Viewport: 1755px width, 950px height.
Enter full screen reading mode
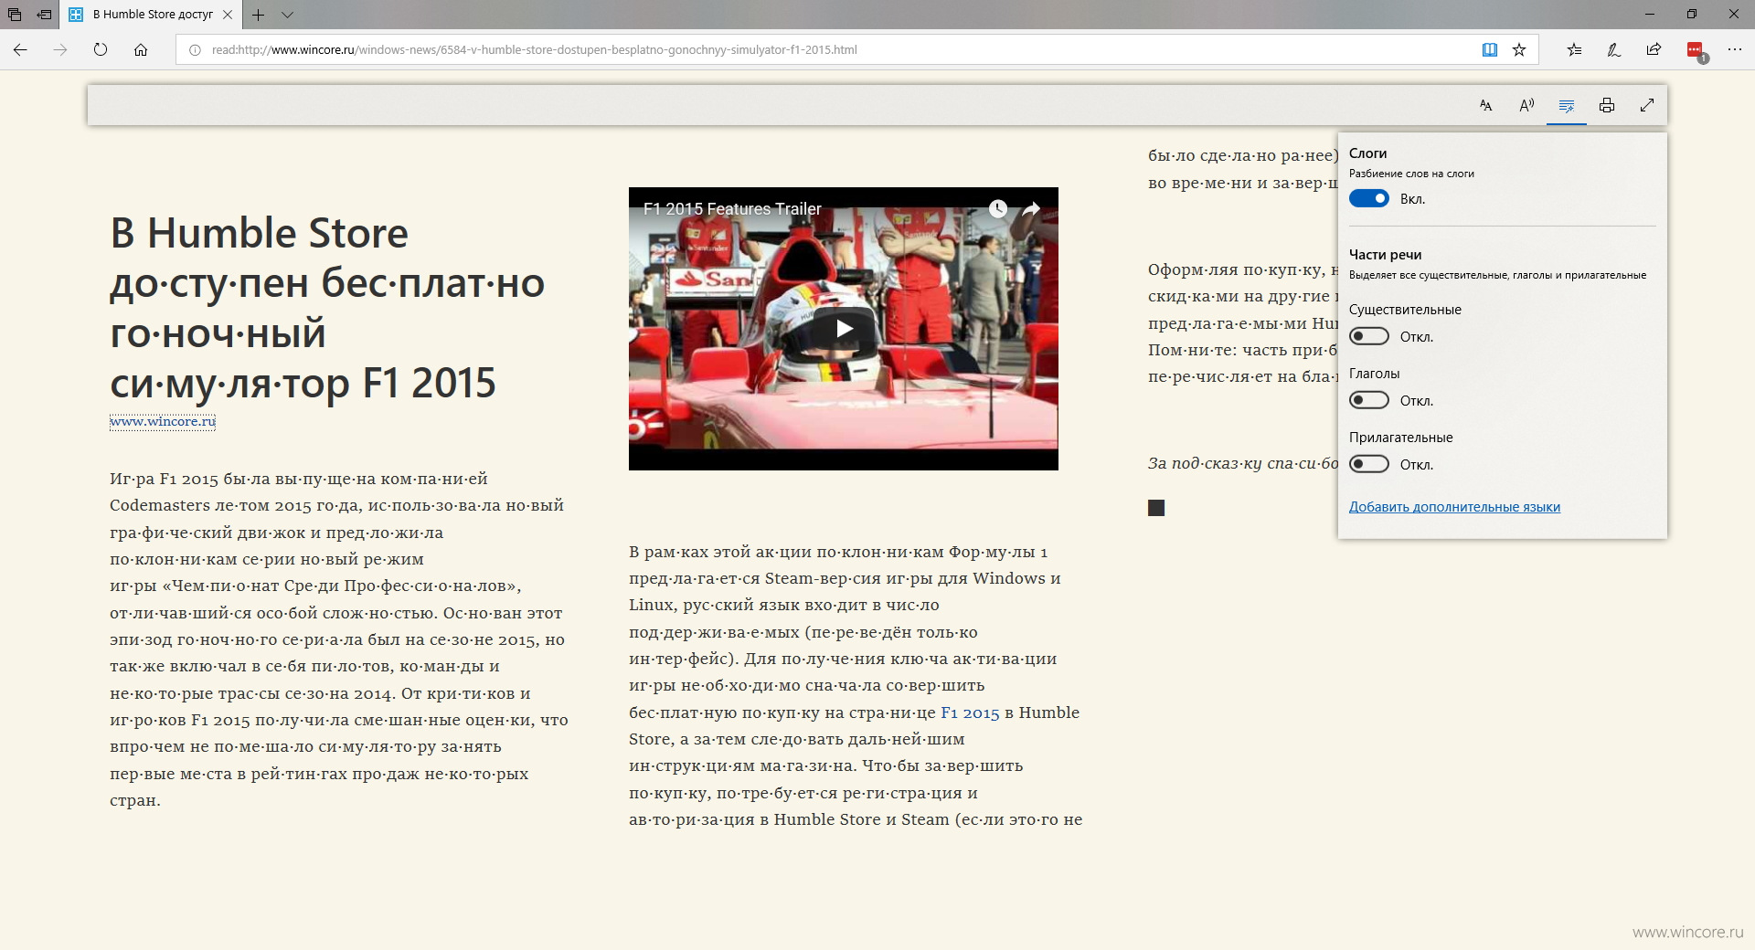[1647, 106]
